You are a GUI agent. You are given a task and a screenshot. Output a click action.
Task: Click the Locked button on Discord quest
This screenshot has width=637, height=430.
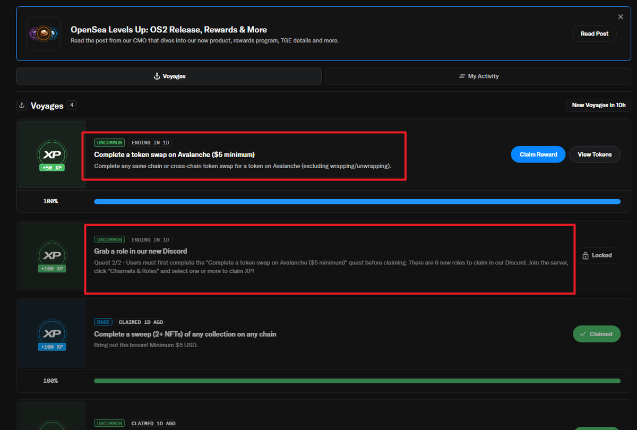pos(597,255)
